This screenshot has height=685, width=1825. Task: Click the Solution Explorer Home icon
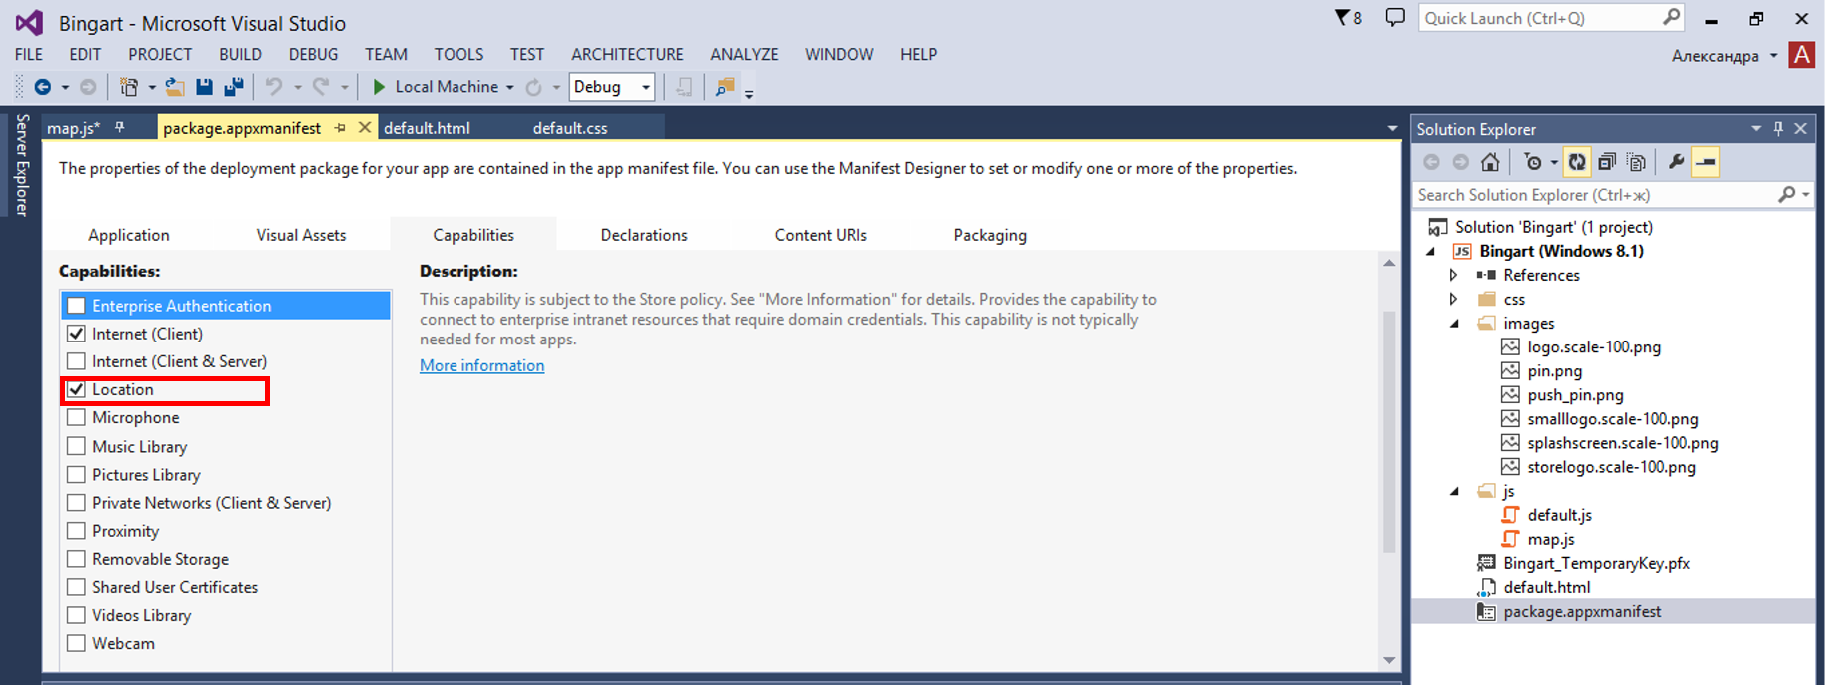point(1490,162)
